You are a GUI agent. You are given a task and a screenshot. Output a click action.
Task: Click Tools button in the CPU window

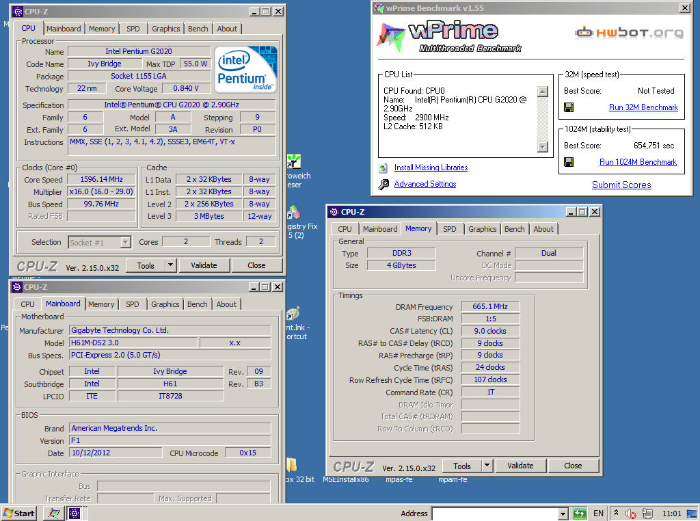click(x=146, y=265)
